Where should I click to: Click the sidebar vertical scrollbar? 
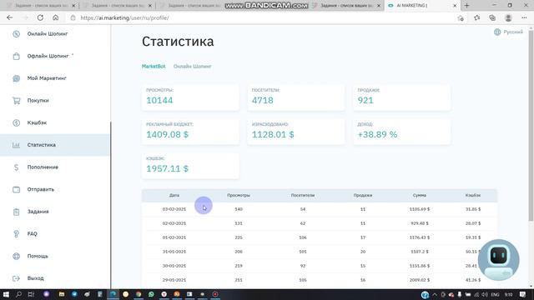point(110,205)
